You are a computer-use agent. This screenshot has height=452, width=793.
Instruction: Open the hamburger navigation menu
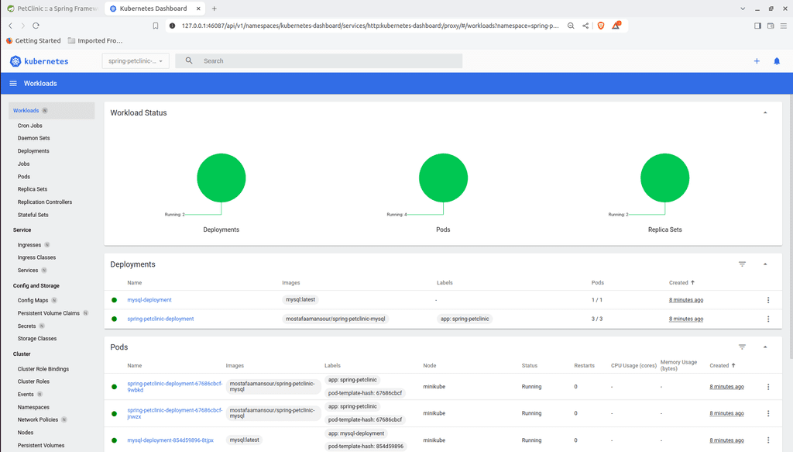pyautogui.click(x=13, y=84)
